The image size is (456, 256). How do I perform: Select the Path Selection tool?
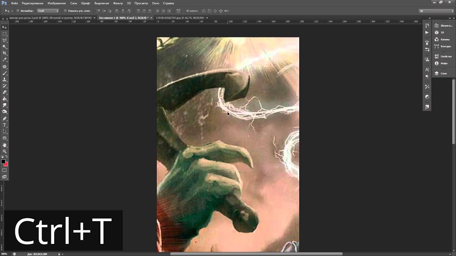pos(5,132)
